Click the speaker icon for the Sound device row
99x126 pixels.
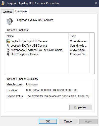8,46
